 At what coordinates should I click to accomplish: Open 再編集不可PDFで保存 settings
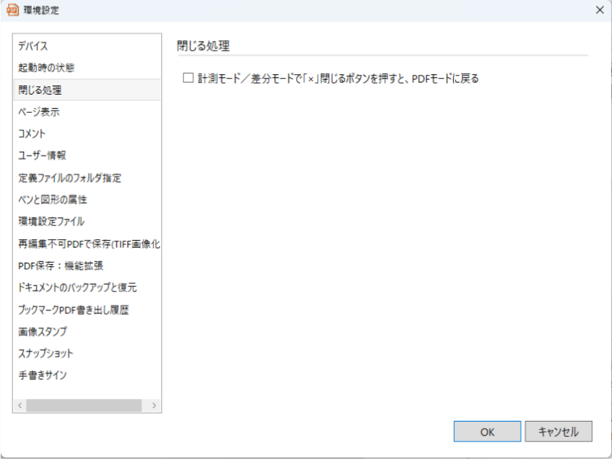coord(89,244)
